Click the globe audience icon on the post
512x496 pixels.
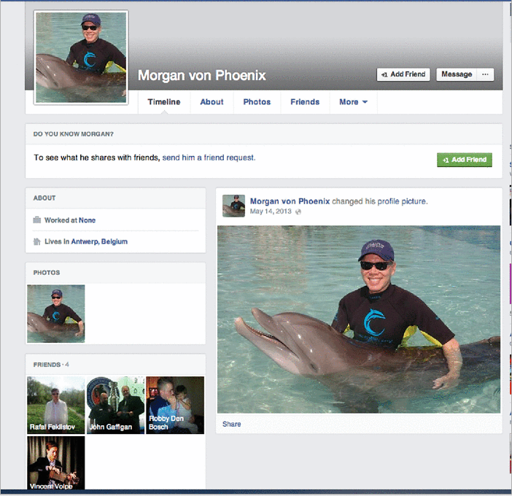pyautogui.click(x=298, y=212)
